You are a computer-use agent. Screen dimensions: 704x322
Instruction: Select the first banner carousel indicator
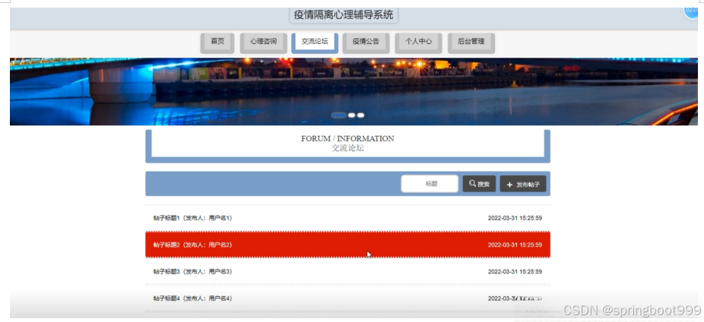(338, 115)
